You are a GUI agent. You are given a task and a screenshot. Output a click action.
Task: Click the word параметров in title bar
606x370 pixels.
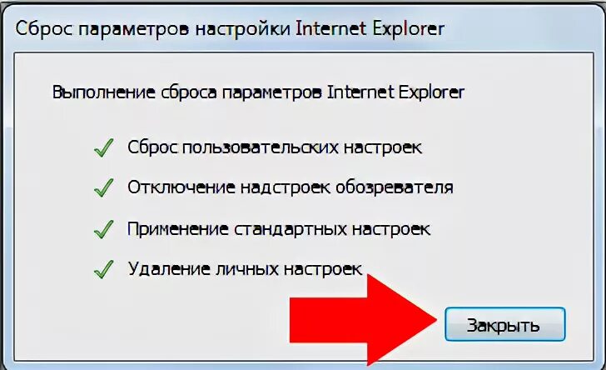tap(134, 29)
